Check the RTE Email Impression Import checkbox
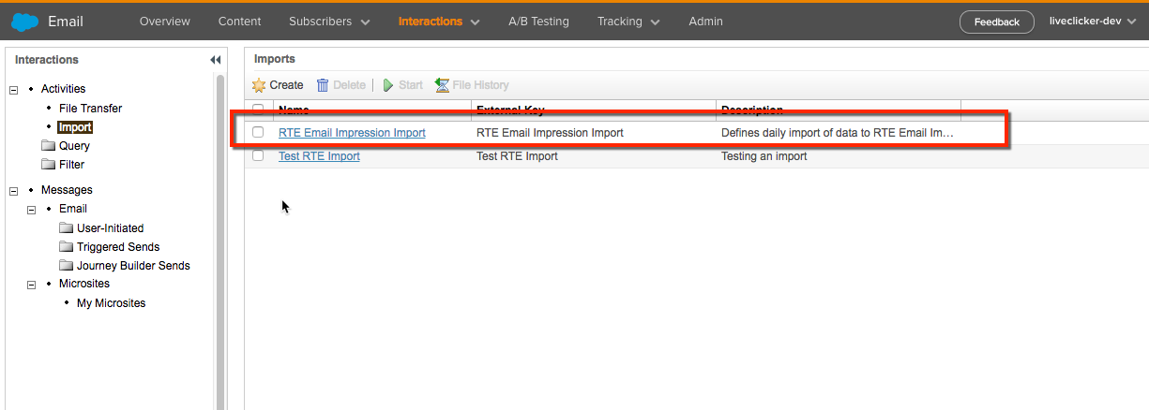1149x410 pixels. coord(258,133)
